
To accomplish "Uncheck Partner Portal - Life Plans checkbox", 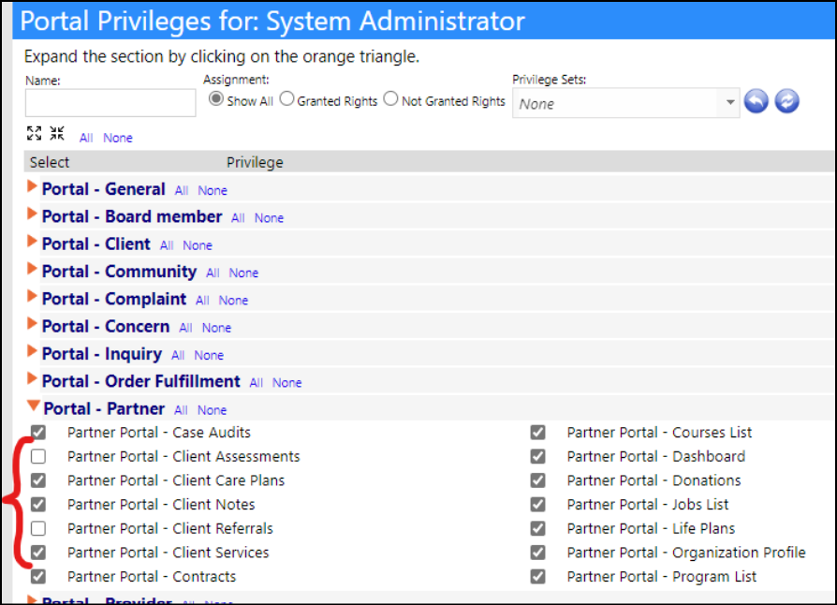I will coord(537,528).
